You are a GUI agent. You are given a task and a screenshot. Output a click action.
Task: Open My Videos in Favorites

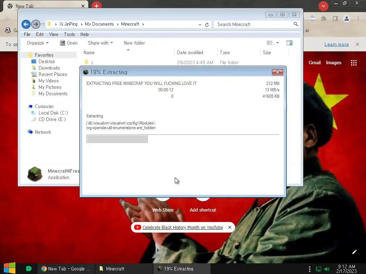coord(49,81)
